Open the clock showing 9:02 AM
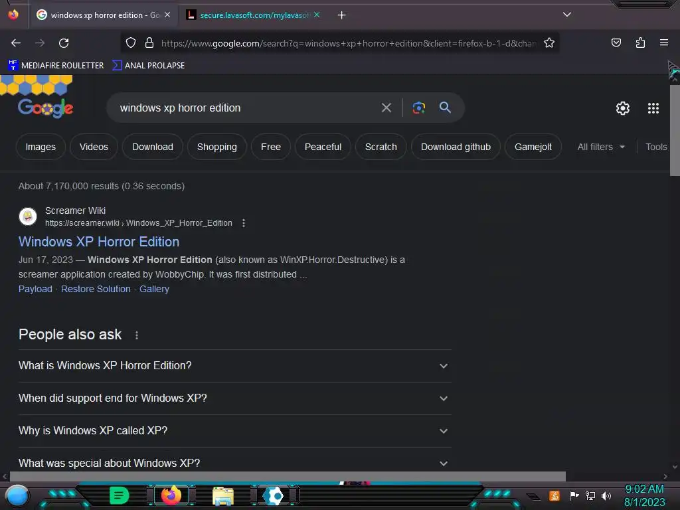 pyautogui.click(x=644, y=495)
